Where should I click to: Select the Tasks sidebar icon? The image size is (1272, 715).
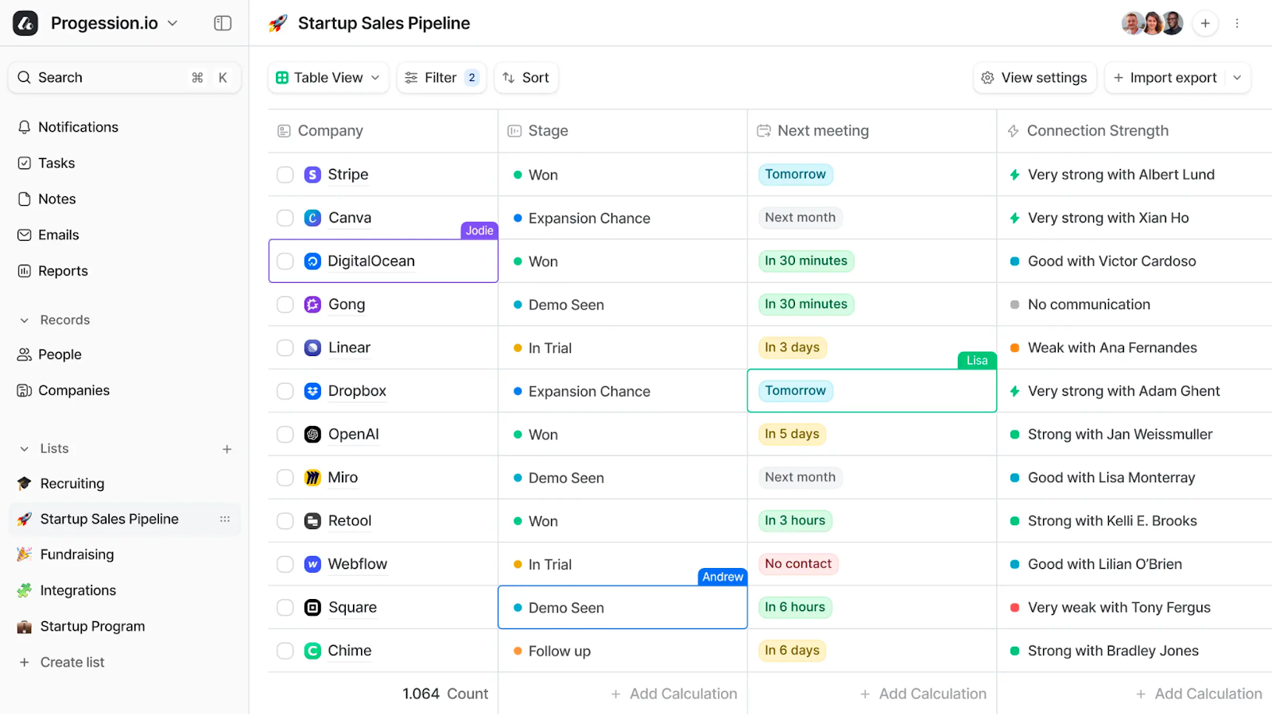click(x=56, y=163)
